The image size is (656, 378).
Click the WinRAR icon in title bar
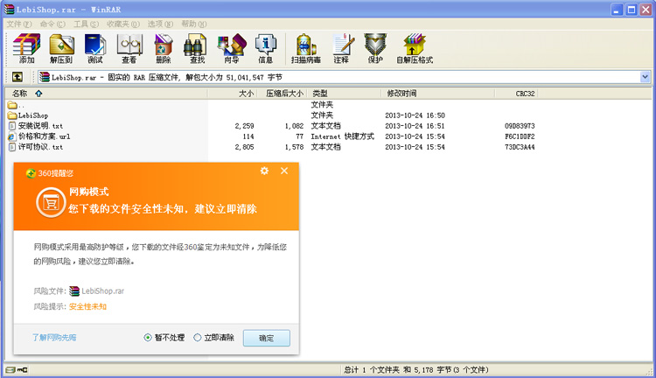pyautogui.click(x=10, y=10)
